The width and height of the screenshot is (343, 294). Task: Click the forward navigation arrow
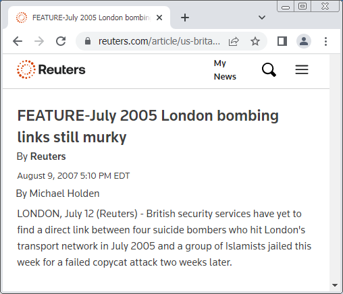point(39,41)
